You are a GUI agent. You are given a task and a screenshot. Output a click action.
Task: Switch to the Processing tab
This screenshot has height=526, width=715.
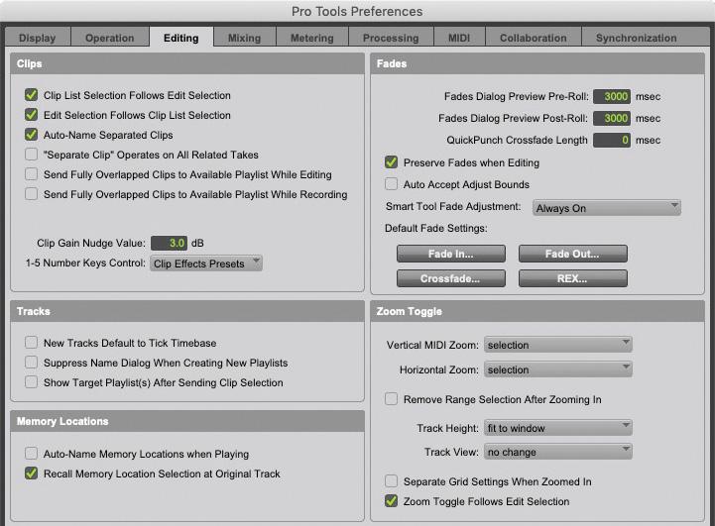(391, 38)
